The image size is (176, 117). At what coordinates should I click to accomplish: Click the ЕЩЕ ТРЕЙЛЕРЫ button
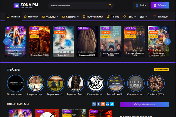(161, 70)
